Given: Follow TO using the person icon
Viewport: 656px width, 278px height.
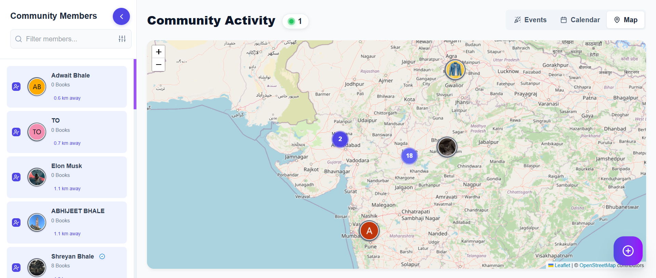Looking at the screenshot, I should pos(16,132).
